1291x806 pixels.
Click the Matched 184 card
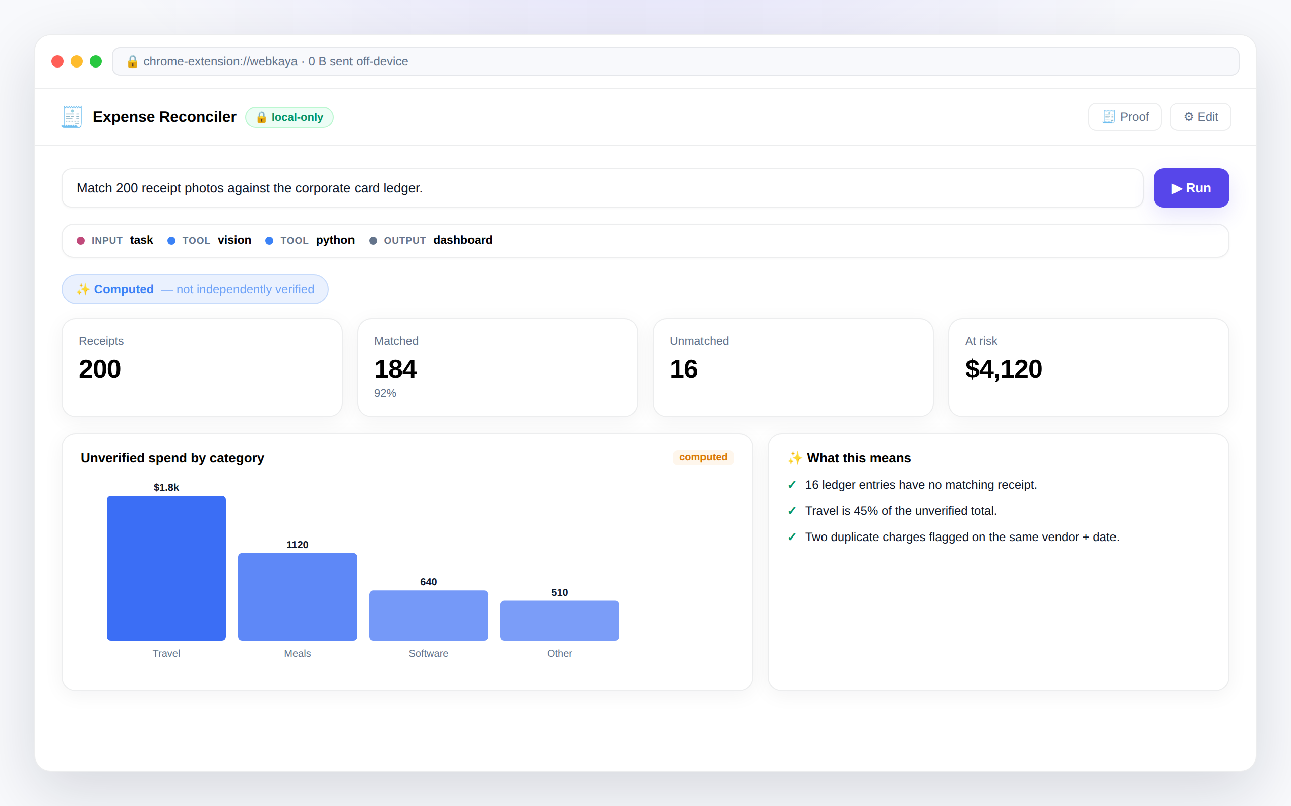tap(498, 368)
